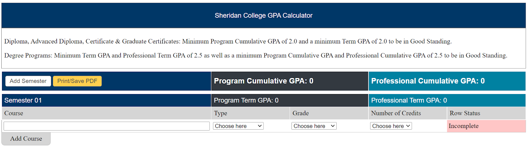Focus the Course name text field

(106, 126)
